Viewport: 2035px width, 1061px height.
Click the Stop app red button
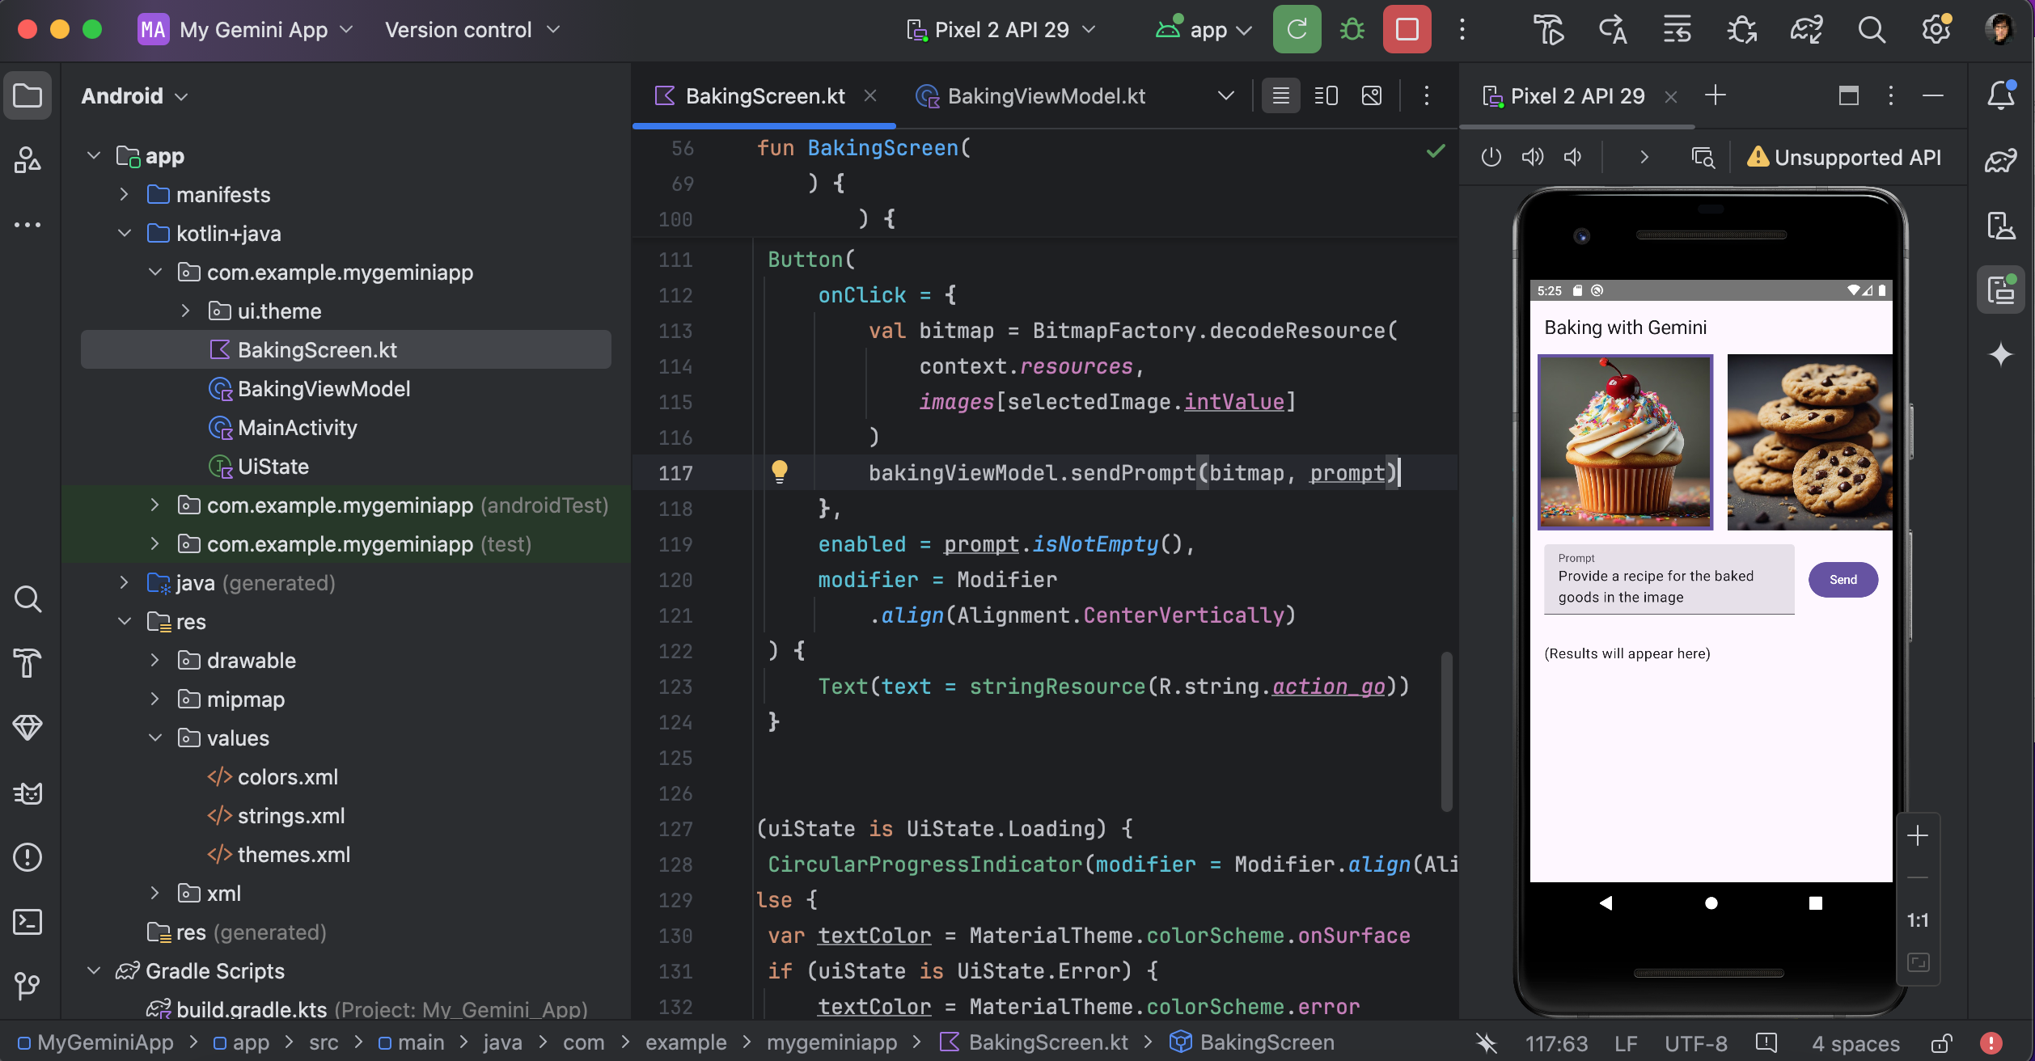(x=1407, y=30)
